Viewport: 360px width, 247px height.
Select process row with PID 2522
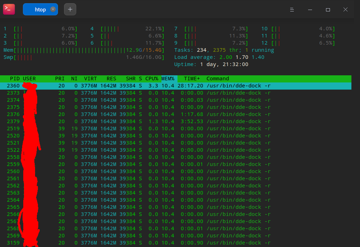click(176, 150)
